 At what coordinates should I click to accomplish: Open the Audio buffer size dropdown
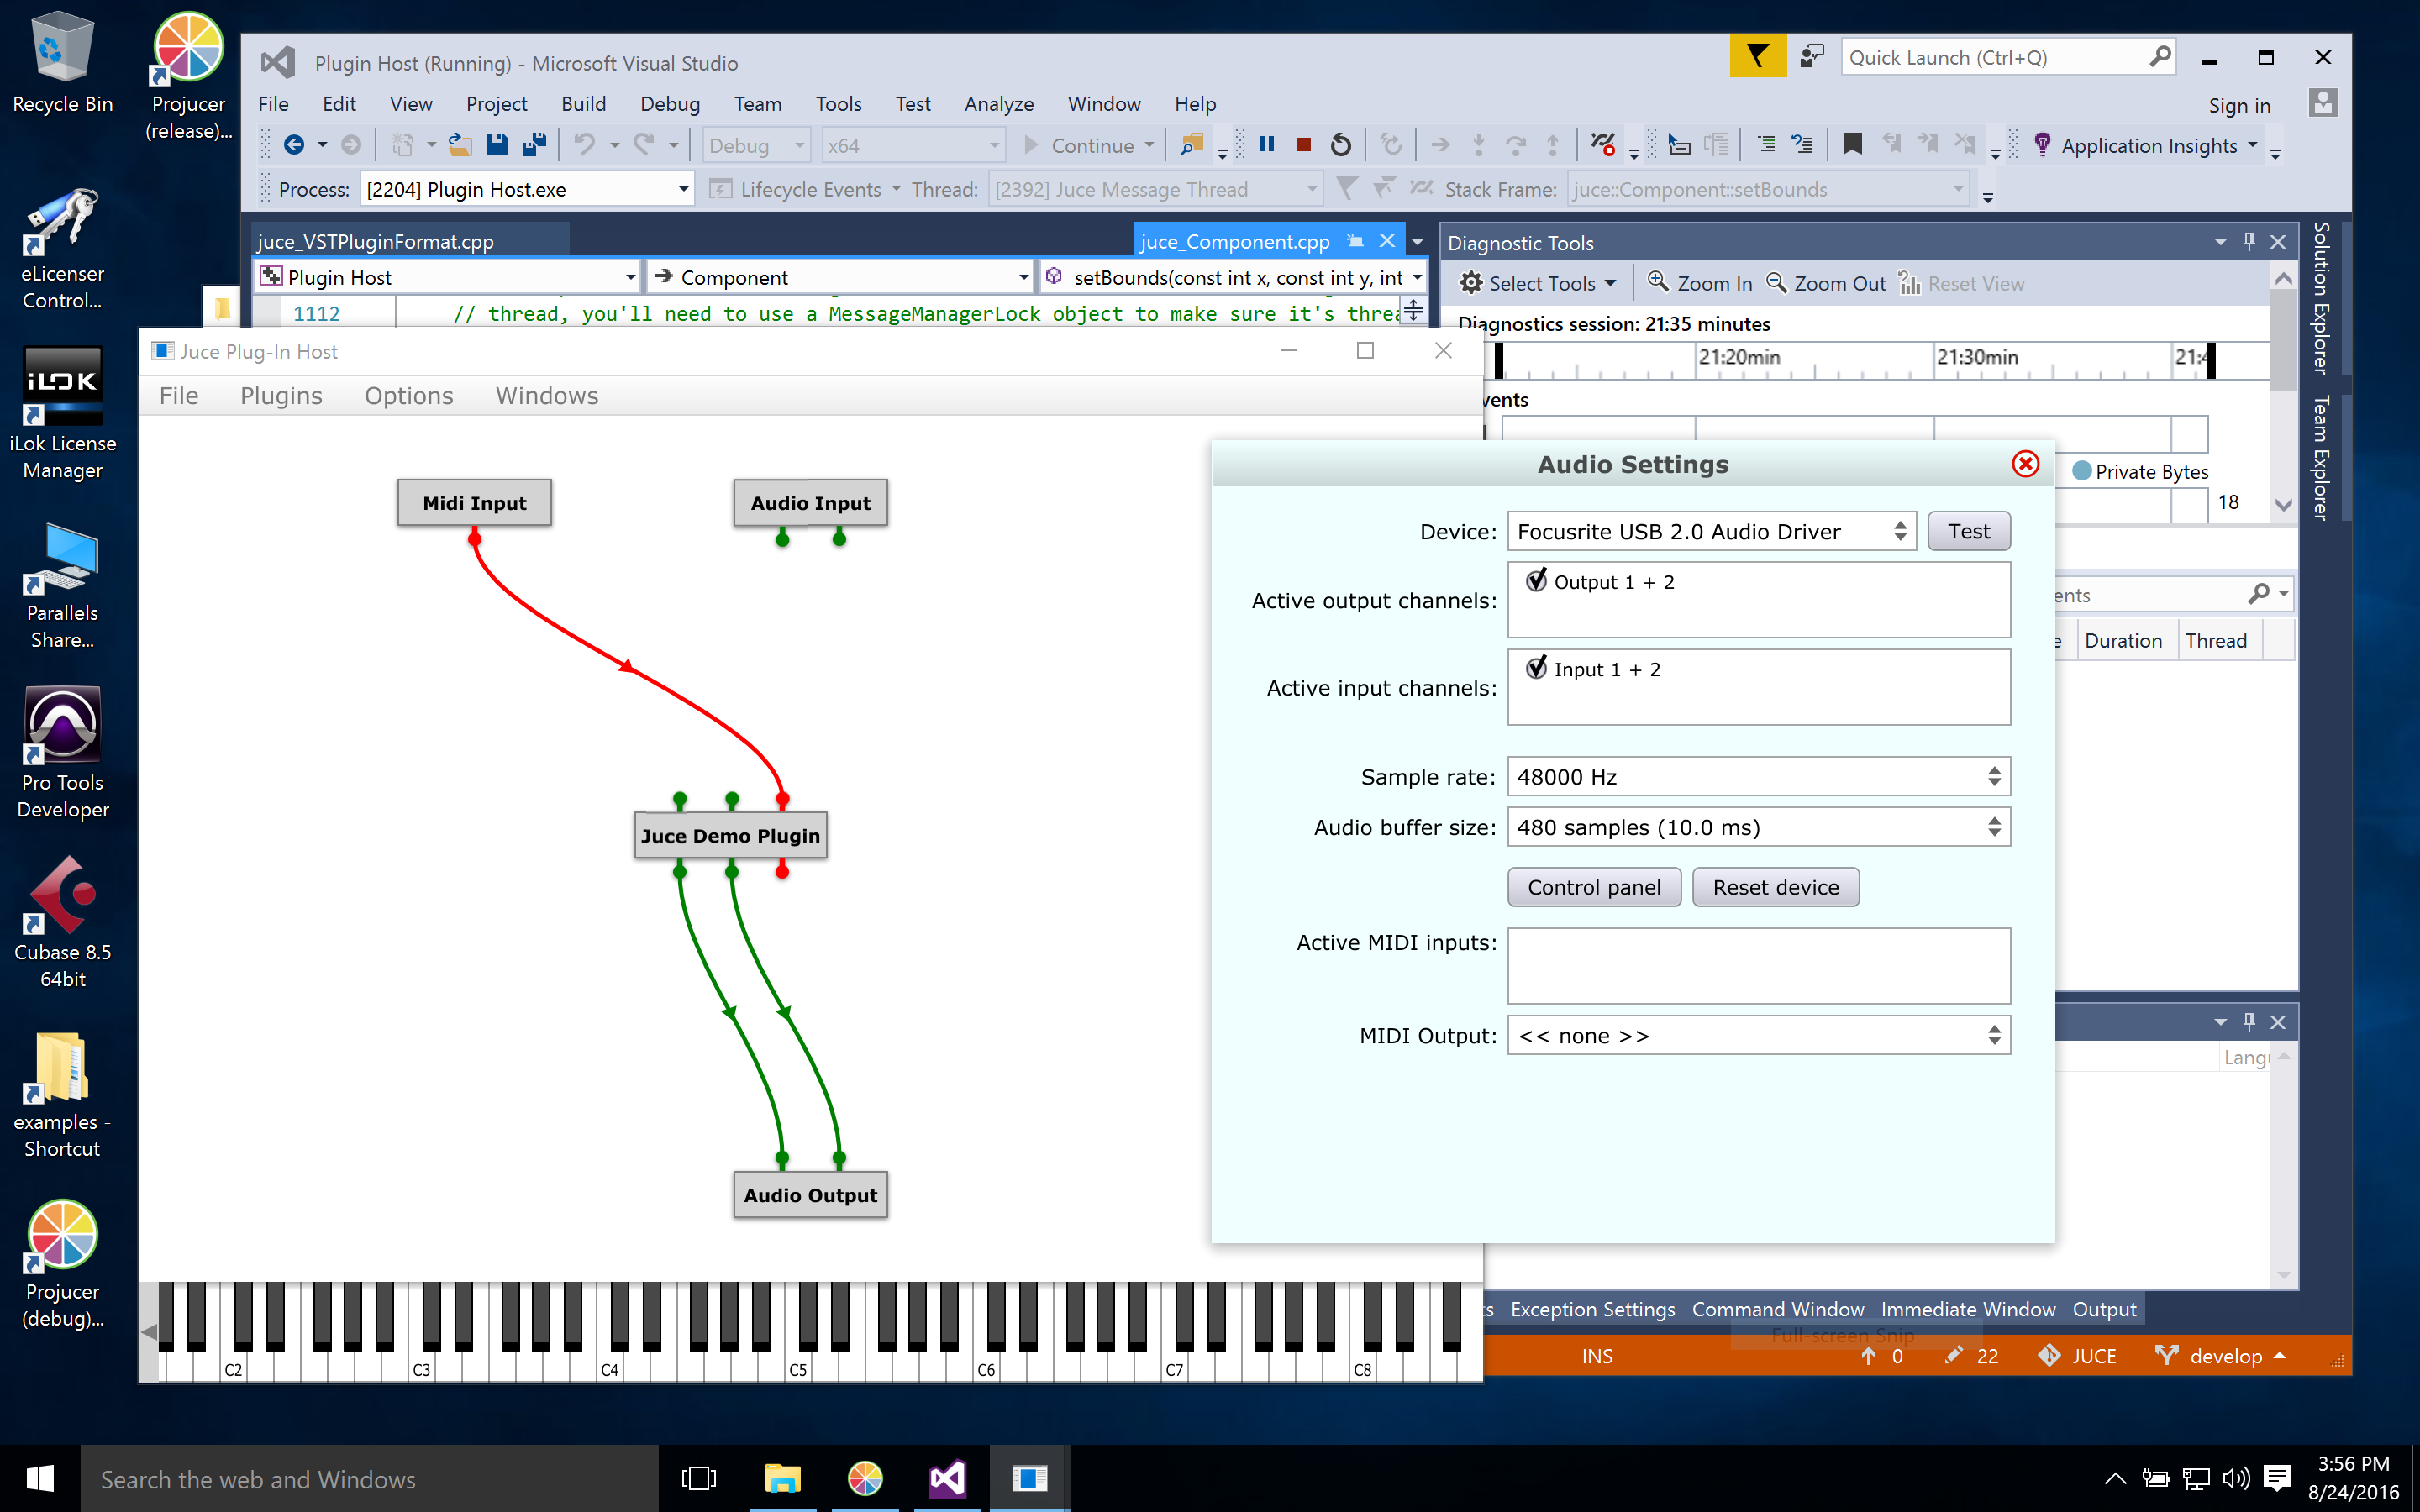pyautogui.click(x=1758, y=827)
